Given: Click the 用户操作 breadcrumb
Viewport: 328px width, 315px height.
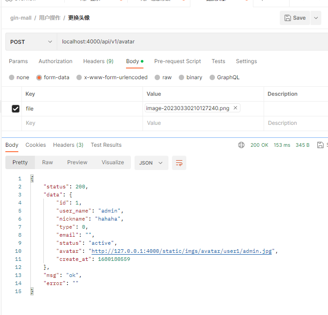Looking at the screenshot, I should click(50, 18).
